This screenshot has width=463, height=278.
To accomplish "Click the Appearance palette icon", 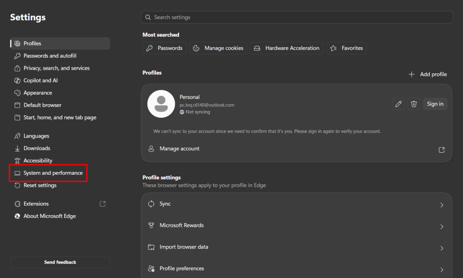I will (x=18, y=93).
